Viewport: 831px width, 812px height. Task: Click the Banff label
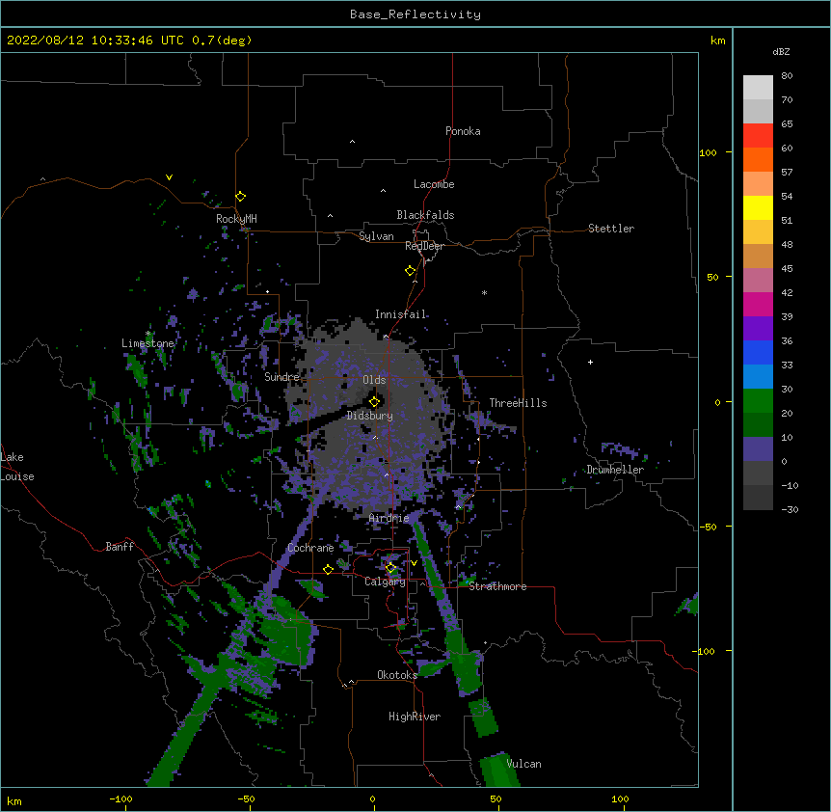click(x=120, y=547)
